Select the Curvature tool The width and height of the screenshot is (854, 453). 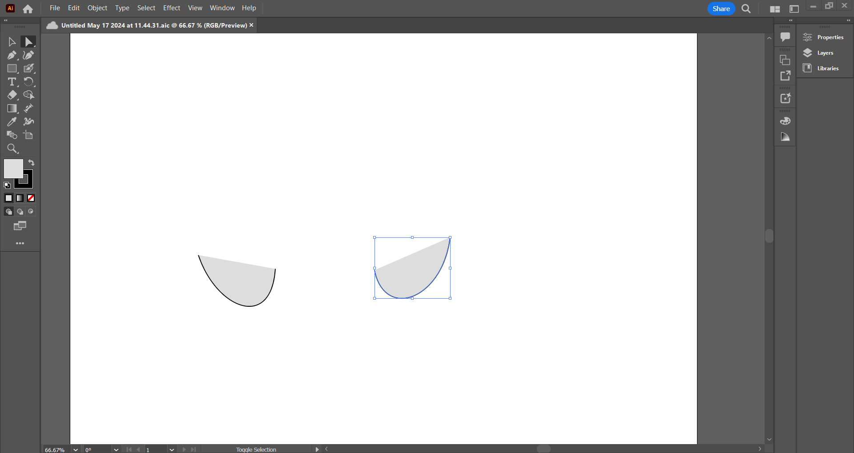click(28, 55)
